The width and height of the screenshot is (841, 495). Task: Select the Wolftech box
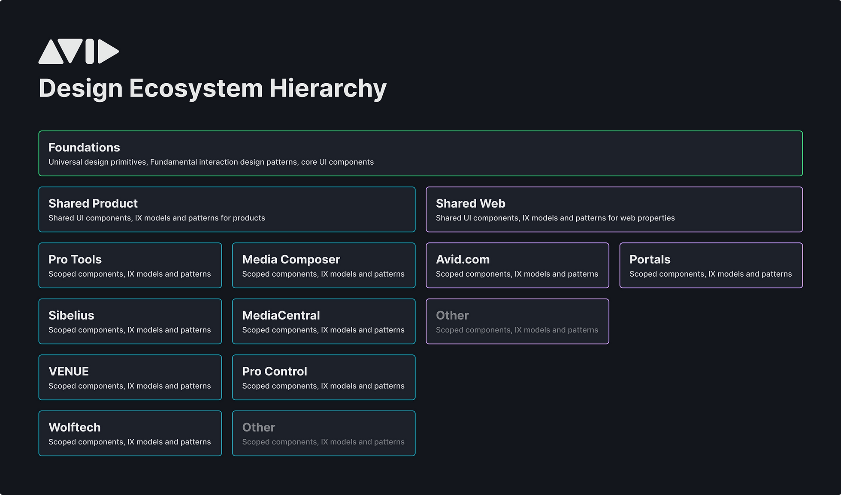pyautogui.click(x=130, y=433)
